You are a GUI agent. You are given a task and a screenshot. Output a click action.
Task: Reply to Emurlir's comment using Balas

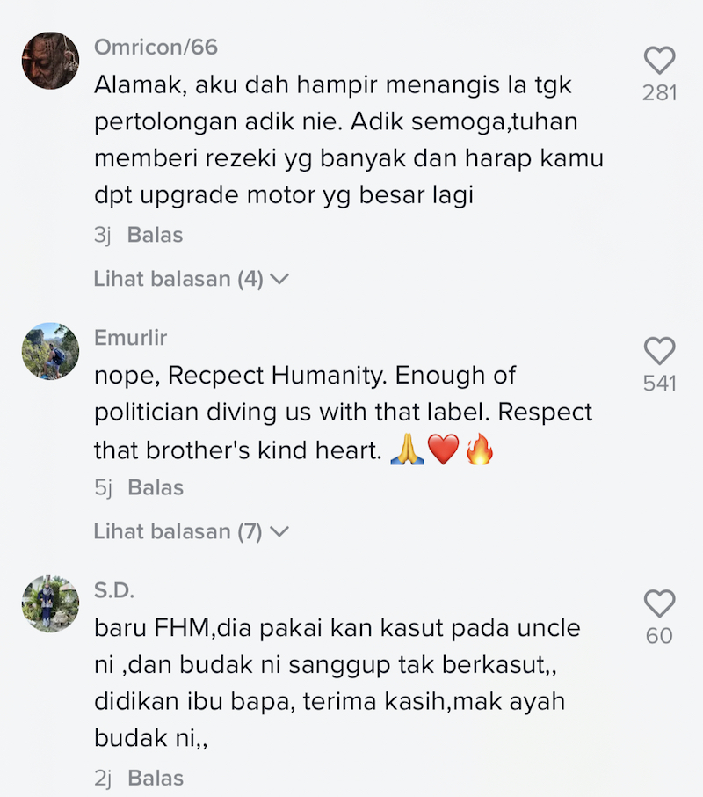coord(156,487)
